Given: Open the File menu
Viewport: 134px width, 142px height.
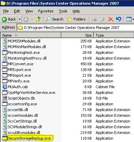Looking at the screenshot, I should tap(6, 11).
